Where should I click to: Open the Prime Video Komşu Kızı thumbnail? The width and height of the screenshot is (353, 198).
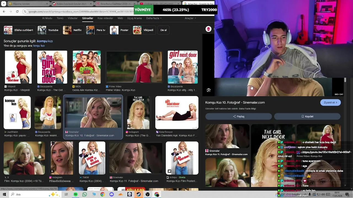[x=134, y=67]
